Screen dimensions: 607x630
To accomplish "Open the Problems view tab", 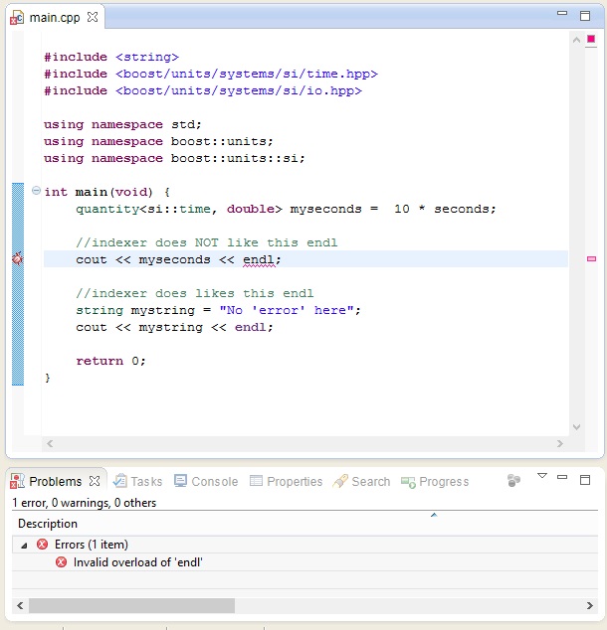I will (56, 481).
